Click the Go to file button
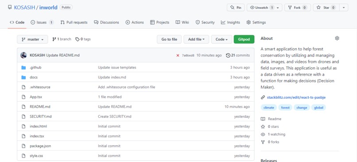 pyautogui.click(x=169, y=39)
